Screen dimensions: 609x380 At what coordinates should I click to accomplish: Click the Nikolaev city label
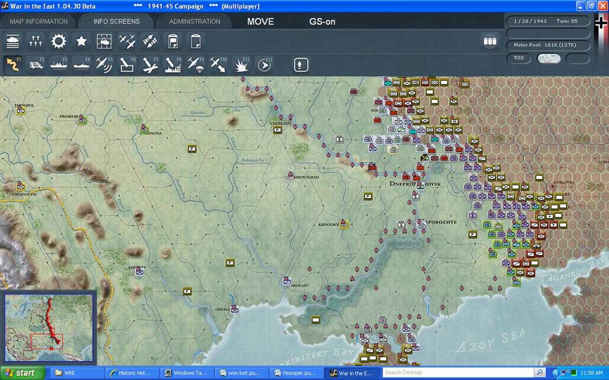pos(298,285)
